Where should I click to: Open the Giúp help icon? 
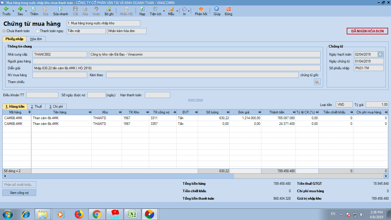217,9
